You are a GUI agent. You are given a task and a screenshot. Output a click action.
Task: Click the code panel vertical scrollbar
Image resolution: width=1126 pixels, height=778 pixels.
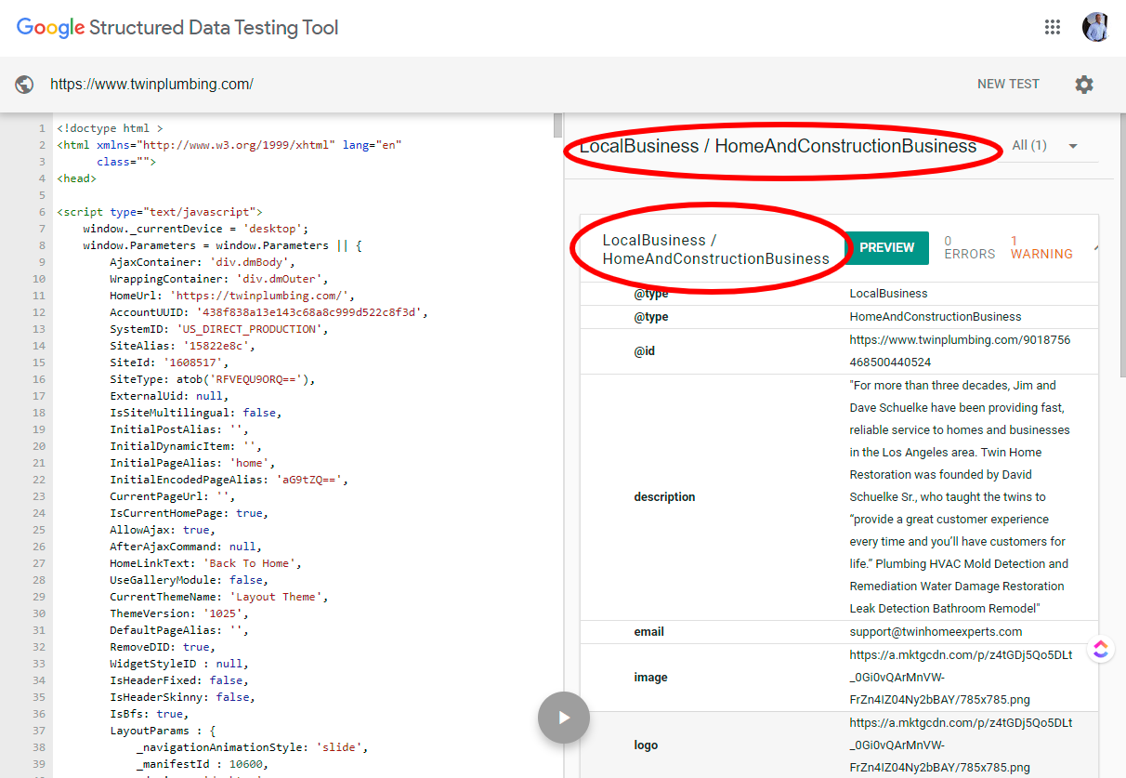tap(557, 125)
